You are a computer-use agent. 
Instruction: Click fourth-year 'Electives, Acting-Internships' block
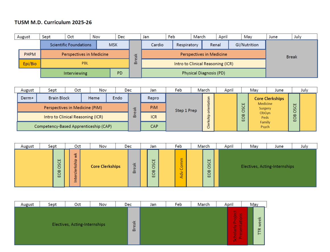pyautogui.click(x=71, y=226)
